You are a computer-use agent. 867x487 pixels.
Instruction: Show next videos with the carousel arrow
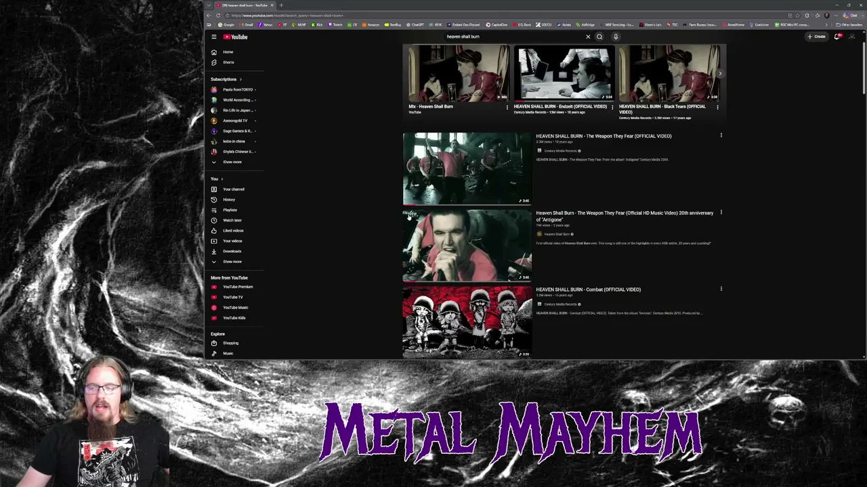[720, 73]
